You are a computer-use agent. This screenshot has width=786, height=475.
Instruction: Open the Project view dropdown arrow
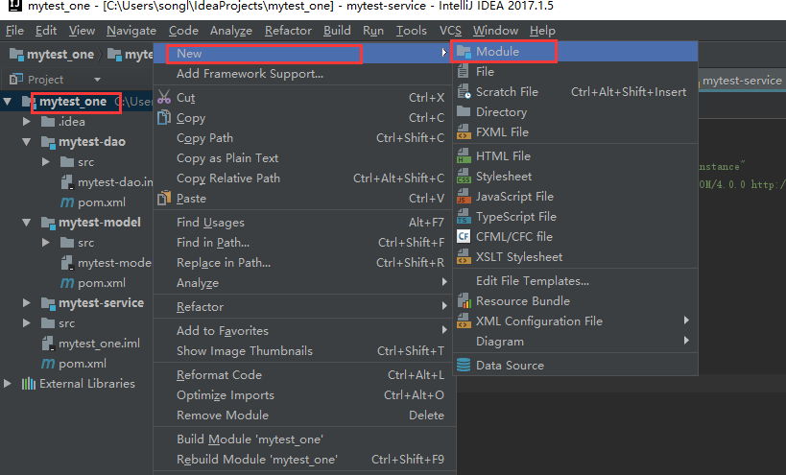(97, 80)
